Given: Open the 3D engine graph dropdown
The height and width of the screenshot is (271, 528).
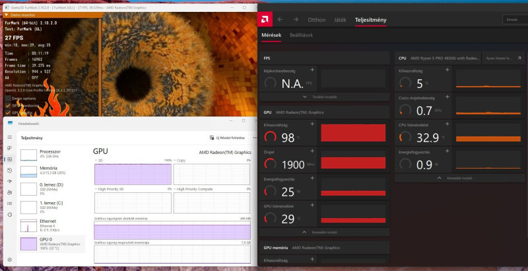Looking at the screenshot, I should (98, 161).
